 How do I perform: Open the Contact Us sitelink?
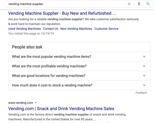coord(51,29)
